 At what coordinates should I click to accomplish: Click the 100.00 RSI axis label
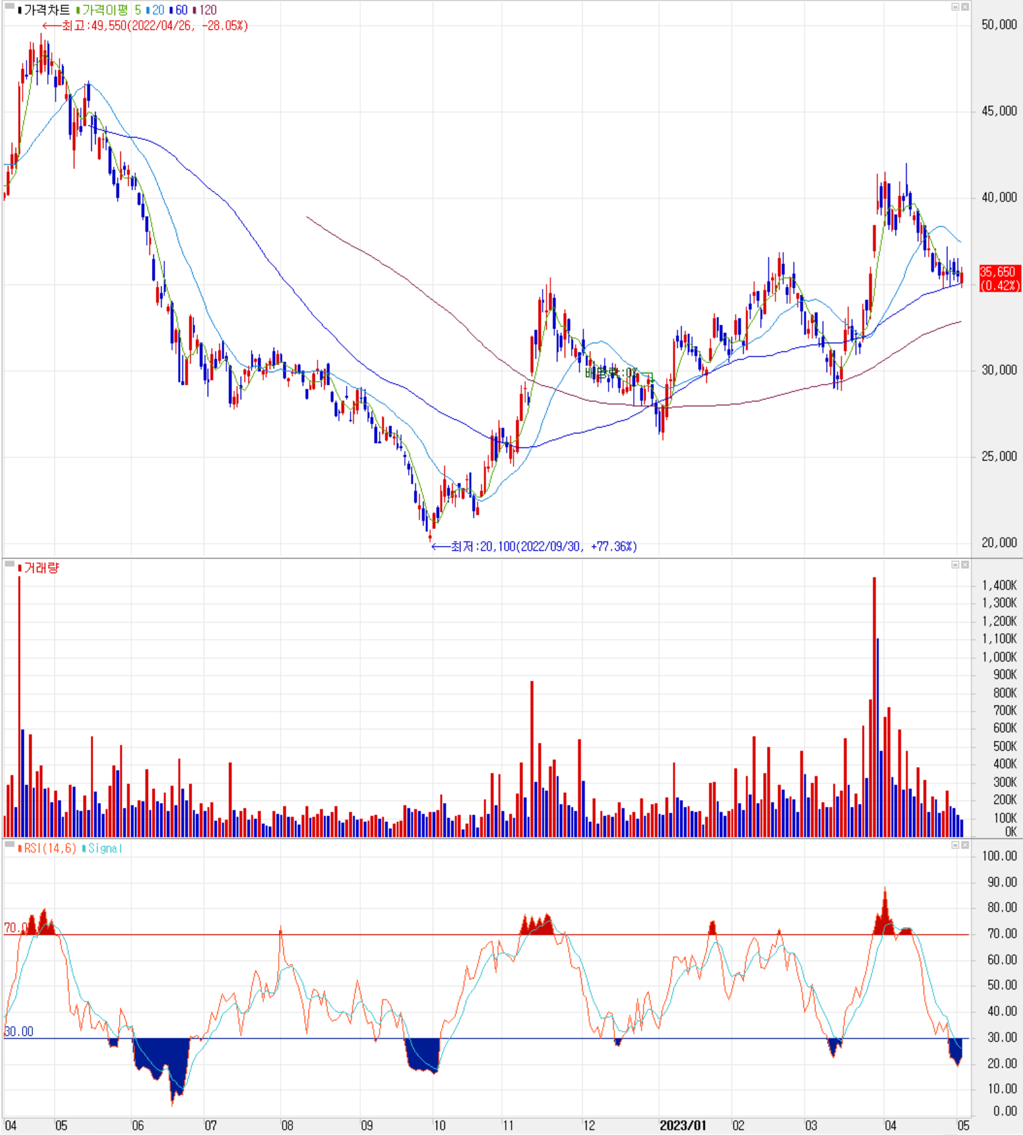coord(999,856)
